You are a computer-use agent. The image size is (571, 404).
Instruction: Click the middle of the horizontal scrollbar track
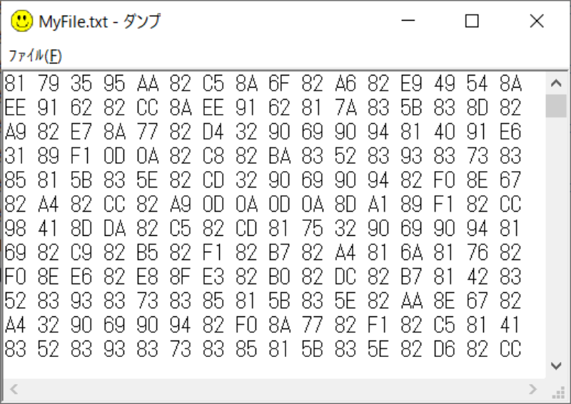point(271,389)
